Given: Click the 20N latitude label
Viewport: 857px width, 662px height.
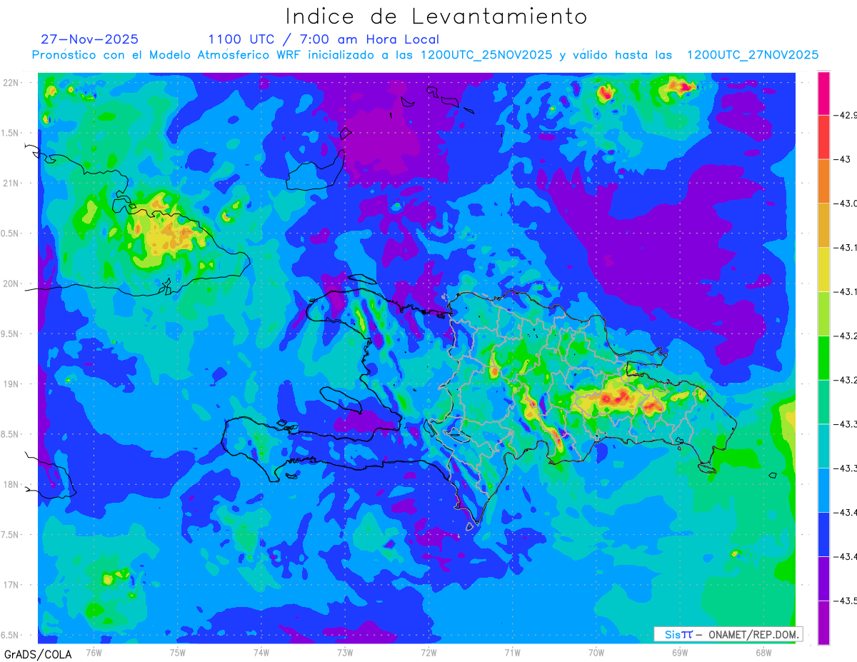Looking at the screenshot, I should (x=11, y=284).
